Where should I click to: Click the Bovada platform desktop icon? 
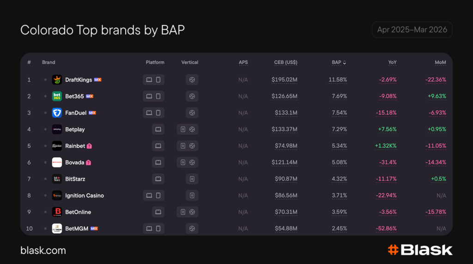coord(158,162)
